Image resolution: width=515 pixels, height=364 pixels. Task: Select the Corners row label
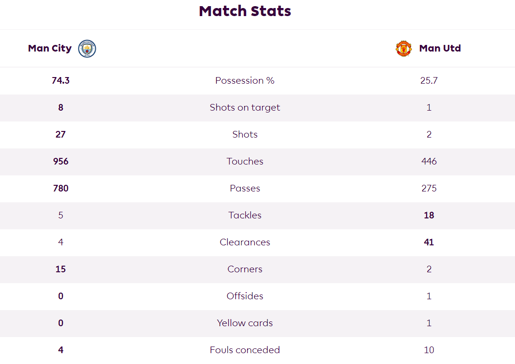tap(245, 269)
